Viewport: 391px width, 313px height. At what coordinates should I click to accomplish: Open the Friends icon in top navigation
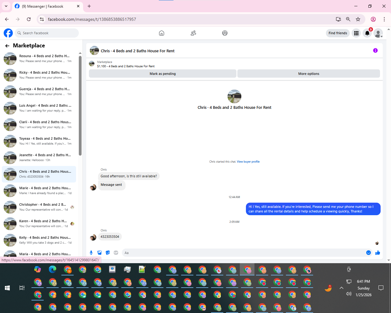(193, 33)
